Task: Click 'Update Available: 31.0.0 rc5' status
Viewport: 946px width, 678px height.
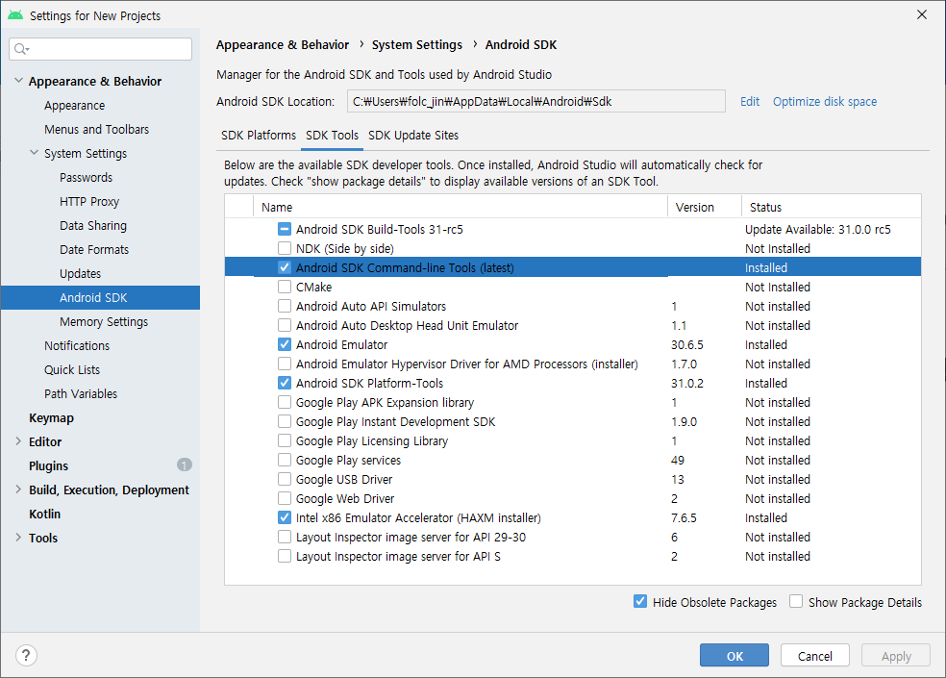Action: point(817,230)
